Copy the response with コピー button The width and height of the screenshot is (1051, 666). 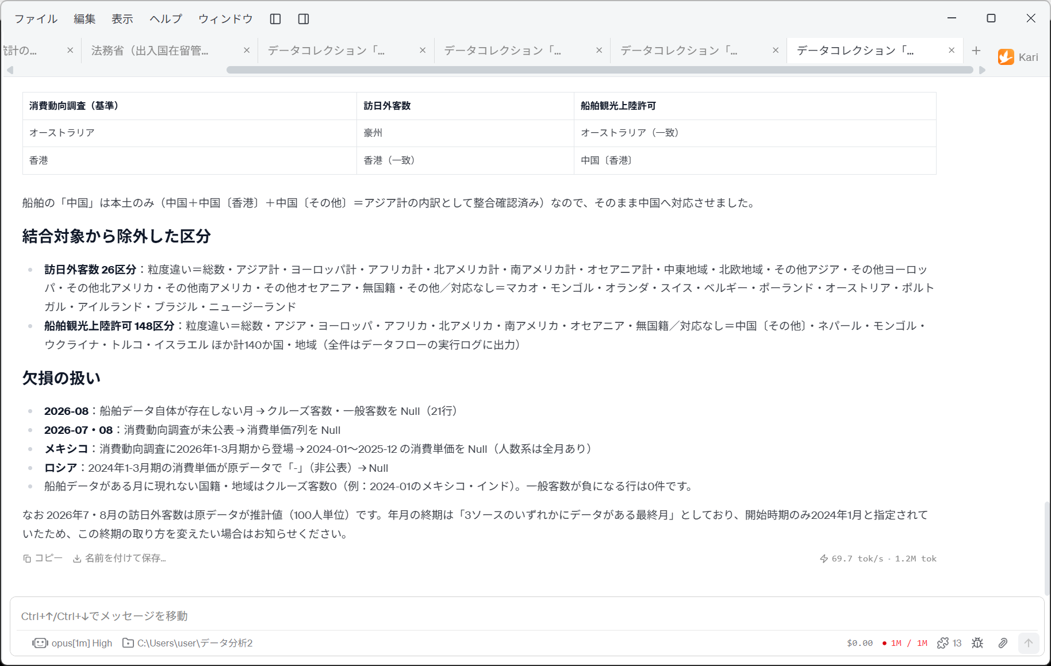pyautogui.click(x=43, y=558)
